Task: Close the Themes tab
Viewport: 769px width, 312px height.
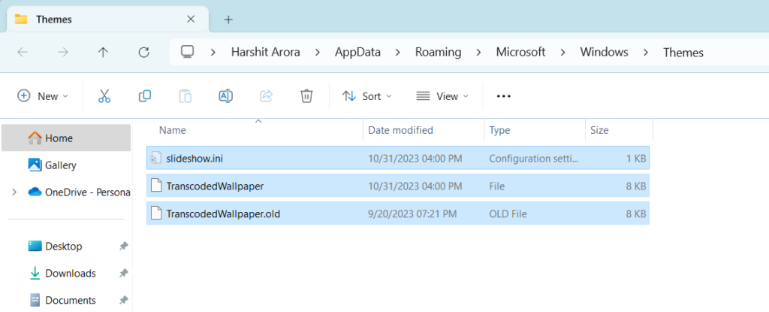Action: pos(191,19)
